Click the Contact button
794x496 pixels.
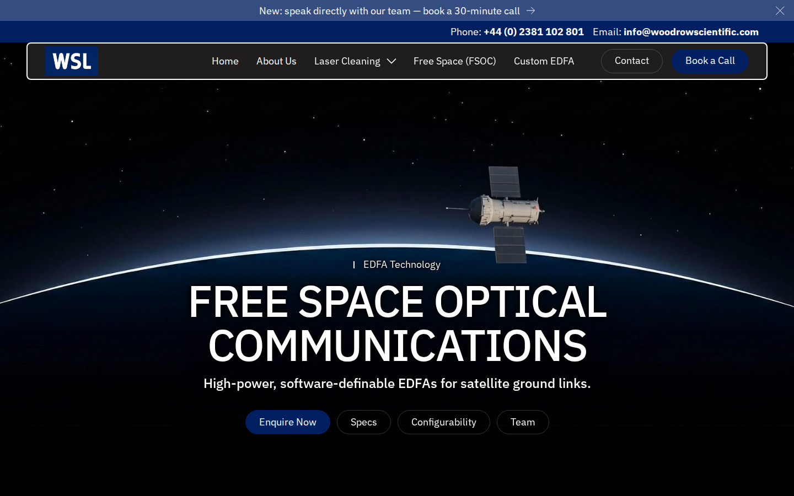(x=632, y=61)
